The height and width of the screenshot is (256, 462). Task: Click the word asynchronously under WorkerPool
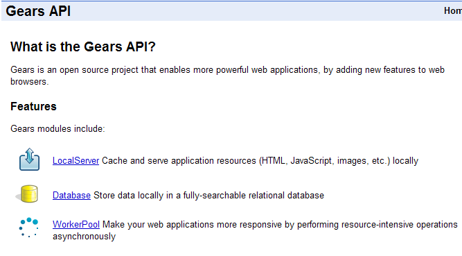click(84, 237)
